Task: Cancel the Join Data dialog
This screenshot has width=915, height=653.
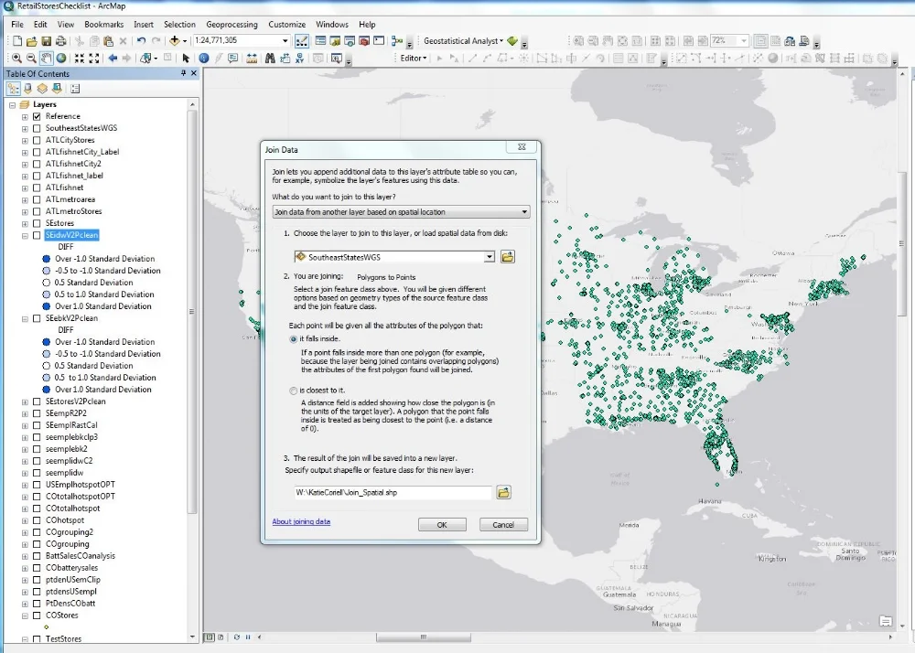Action: pos(503,525)
